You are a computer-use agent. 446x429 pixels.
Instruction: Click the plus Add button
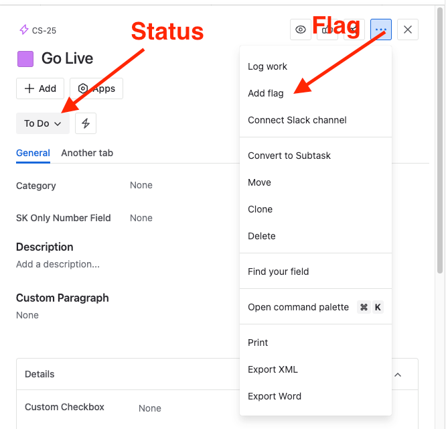pyautogui.click(x=40, y=88)
